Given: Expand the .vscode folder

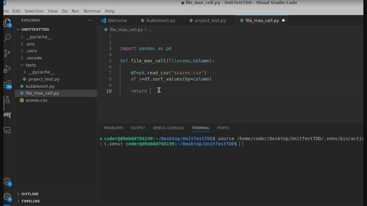Looking at the screenshot, I should point(34,58).
